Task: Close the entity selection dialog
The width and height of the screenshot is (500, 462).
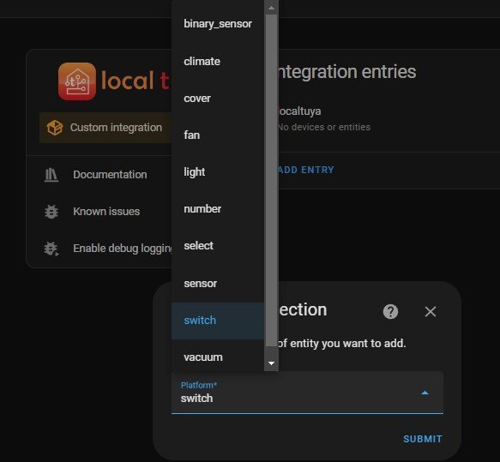Action: [x=431, y=311]
